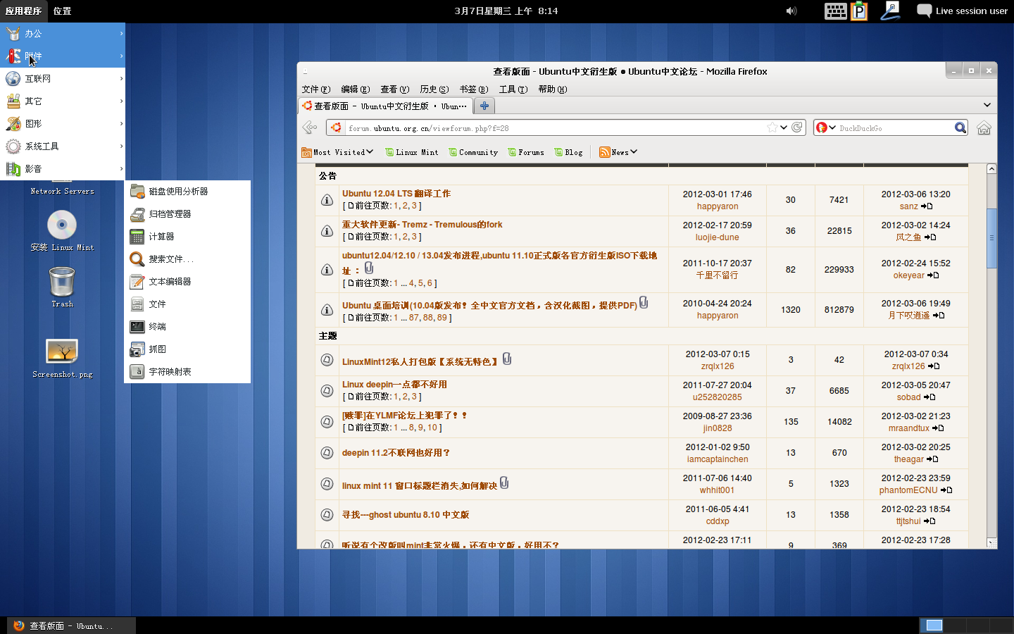Image resolution: width=1014 pixels, height=634 pixels.
Task: Open the 系统工具 system tools category
Action: pyautogui.click(x=63, y=147)
